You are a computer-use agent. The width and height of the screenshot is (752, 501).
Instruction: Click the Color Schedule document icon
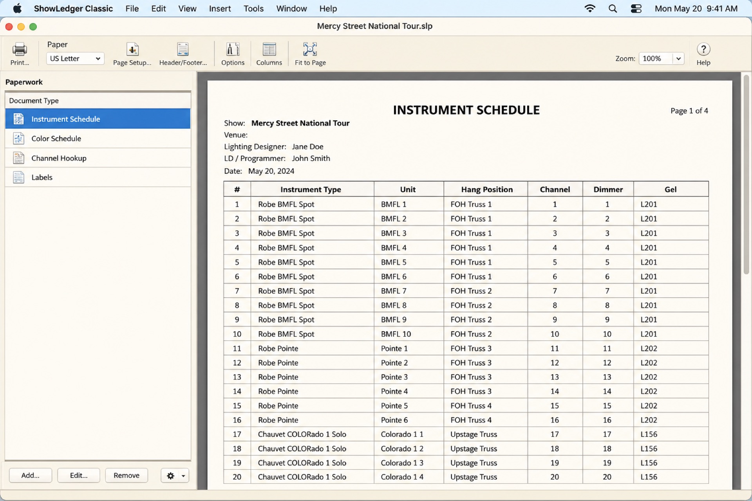click(18, 139)
